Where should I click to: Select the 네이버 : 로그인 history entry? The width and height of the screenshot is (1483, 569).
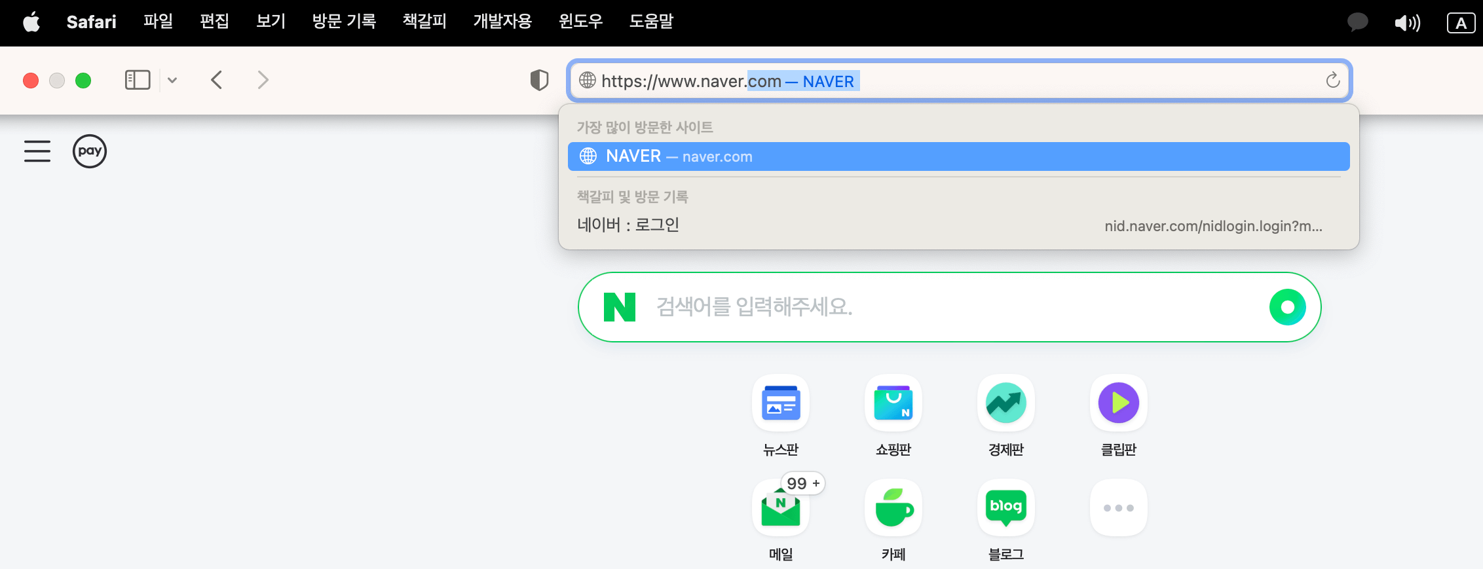(958, 225)
